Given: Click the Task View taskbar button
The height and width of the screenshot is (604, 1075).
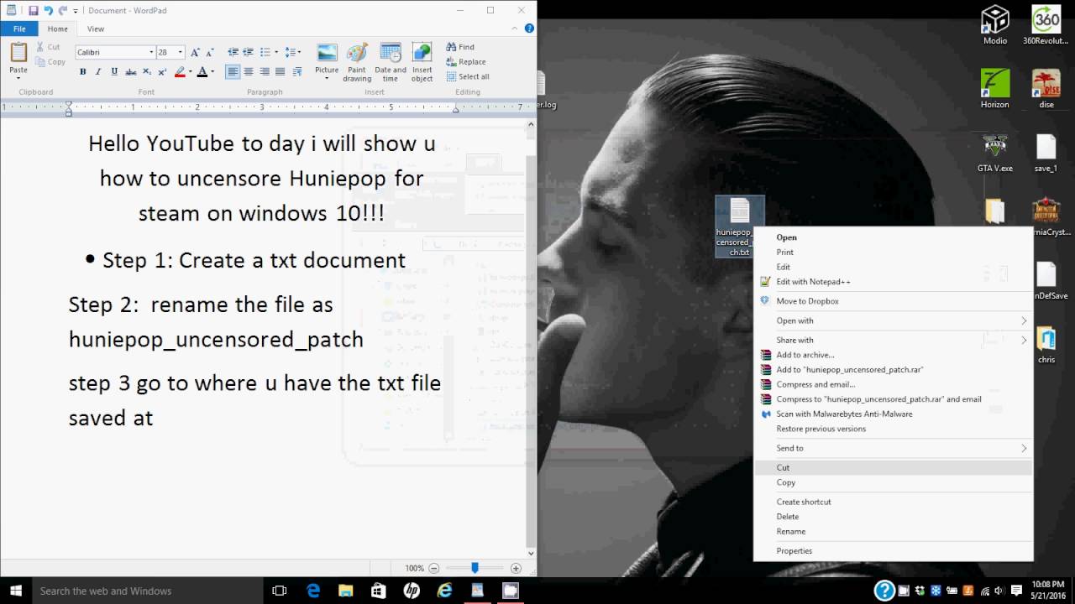Looking at the screenshot, I should pyautogui.click(x=280, y=591).
